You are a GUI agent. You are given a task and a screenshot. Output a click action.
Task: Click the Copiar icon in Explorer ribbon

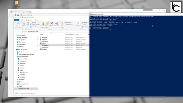coord(24,23)
